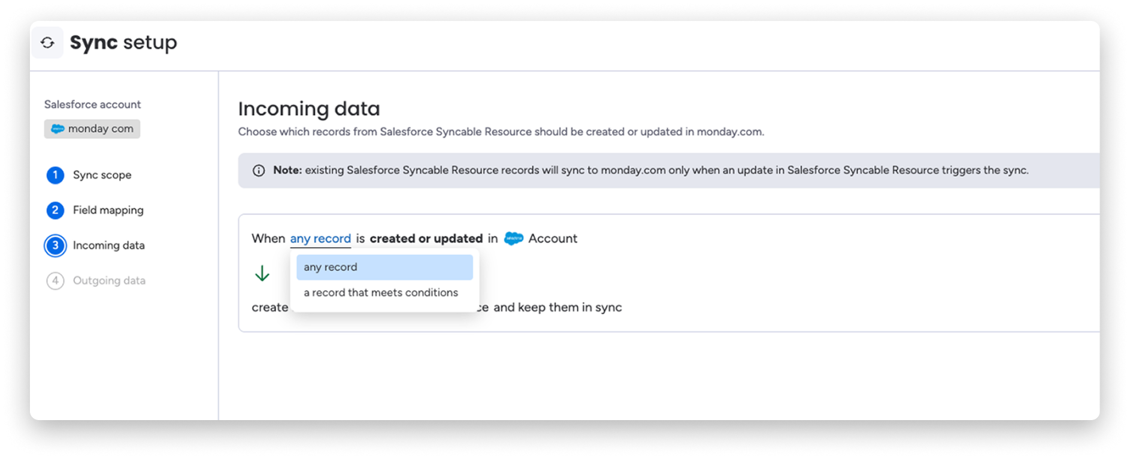
Task: Click the Salesforce cloud icon in monday com chip
Action: click(x=57, y=129)
